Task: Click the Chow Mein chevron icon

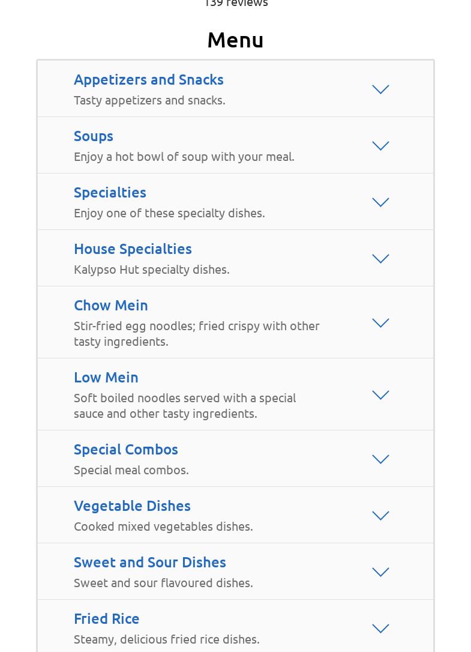Action: 380,322
